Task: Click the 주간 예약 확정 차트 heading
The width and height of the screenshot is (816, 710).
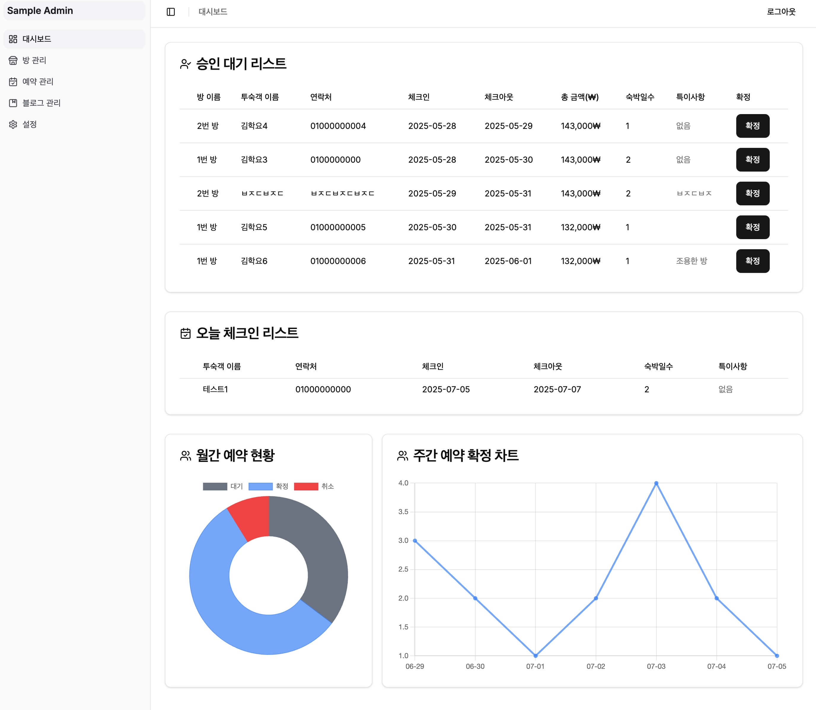Action: pyautogui.click(x=466, y=456)
